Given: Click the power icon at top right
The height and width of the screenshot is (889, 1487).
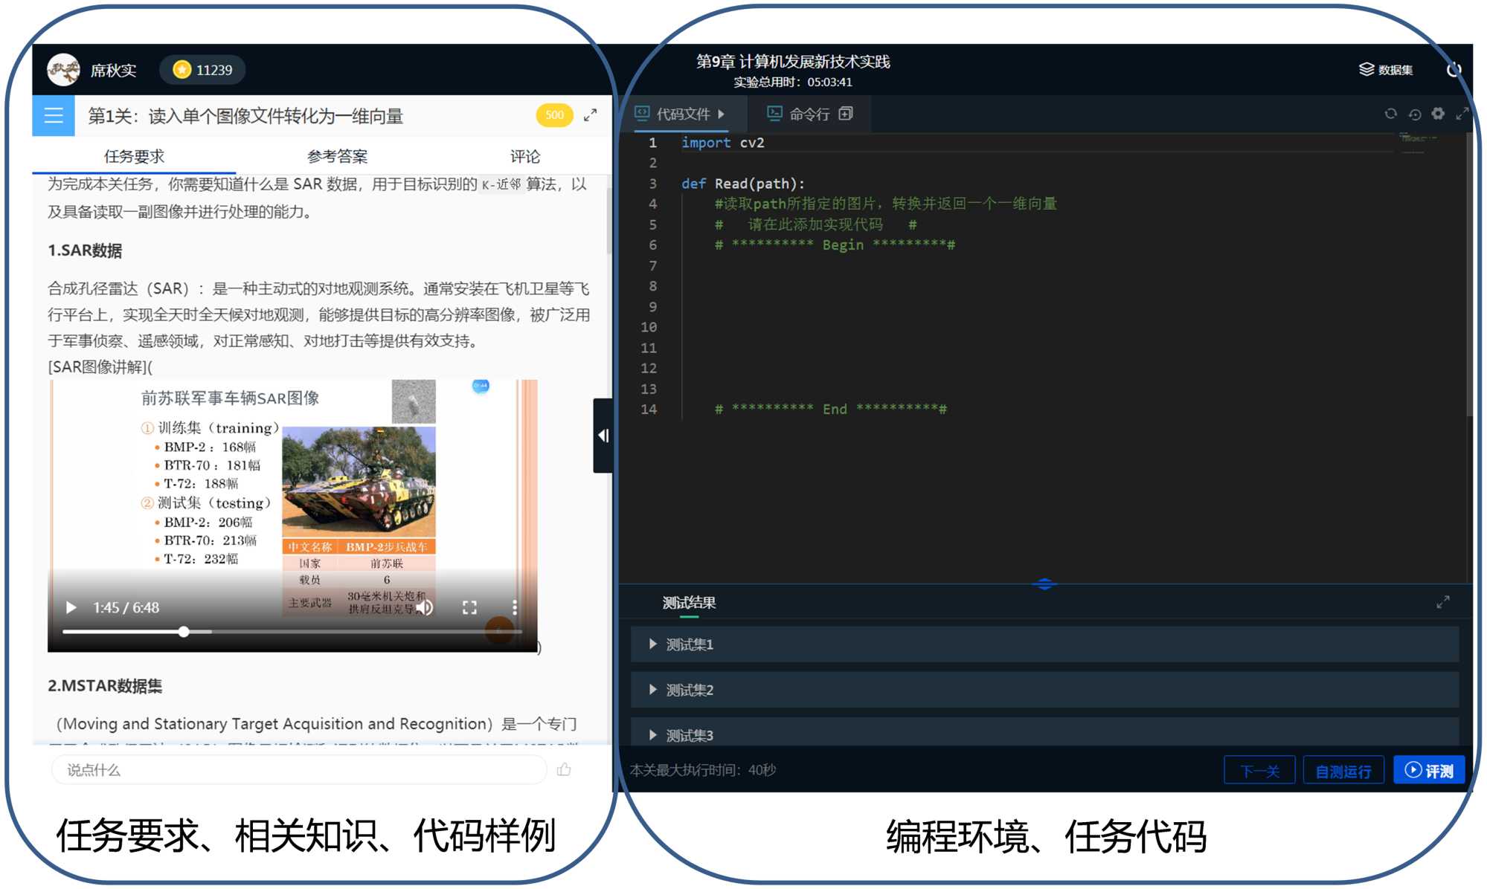Looking at the screenshot, I should point(1453,70).
